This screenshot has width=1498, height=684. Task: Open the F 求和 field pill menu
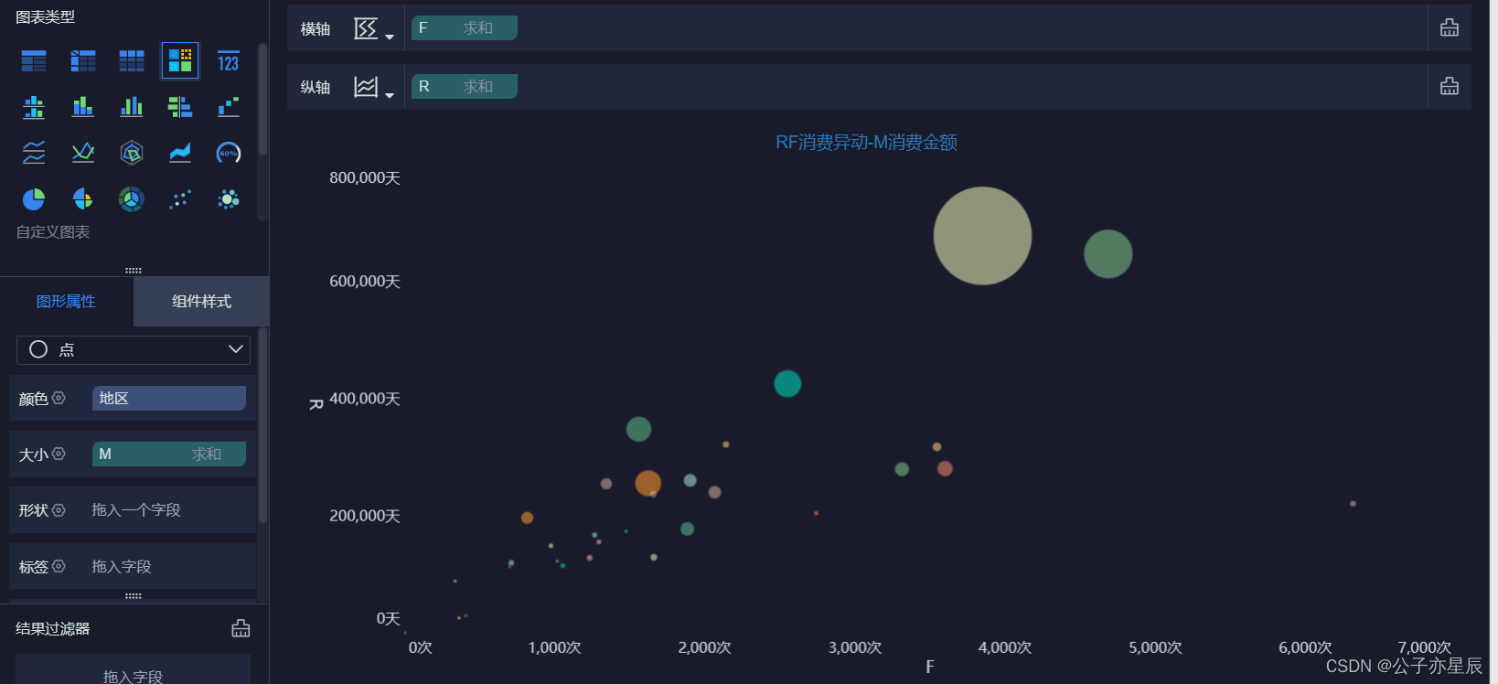[x=465, y=27]
